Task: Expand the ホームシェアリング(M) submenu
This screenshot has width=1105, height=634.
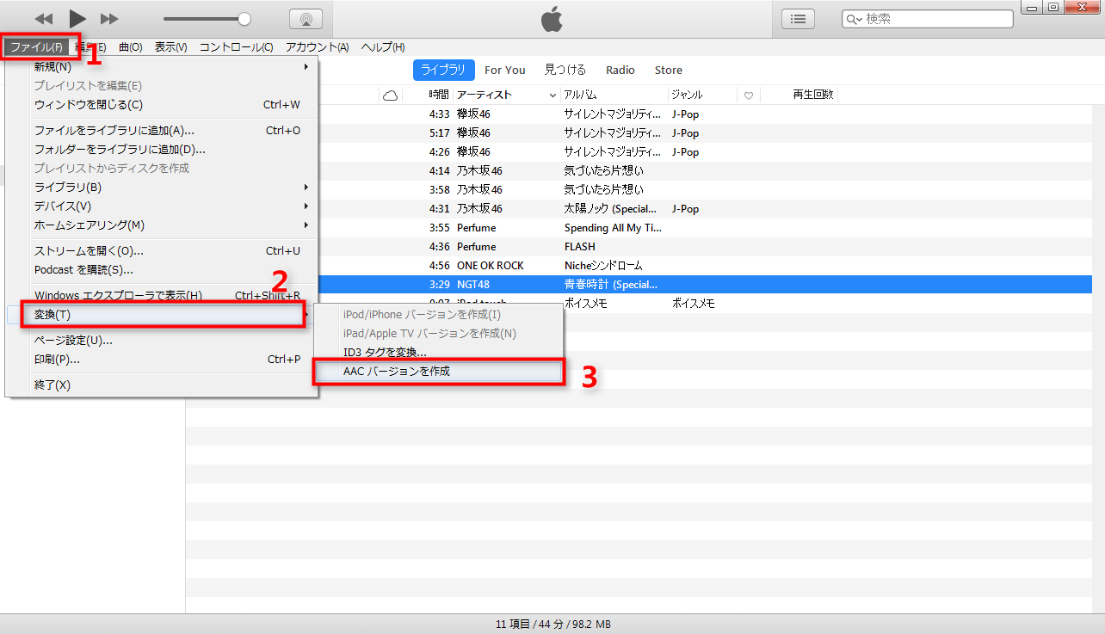Action: pyautogui.click(x=162, y=225)
